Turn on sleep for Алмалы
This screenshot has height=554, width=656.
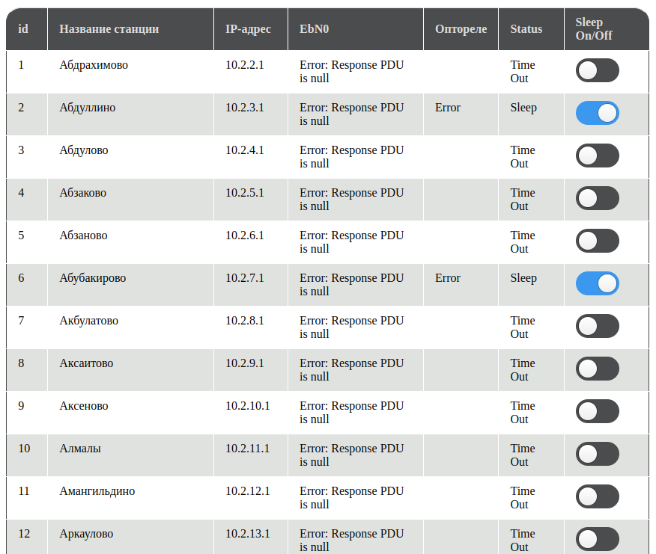597,454
